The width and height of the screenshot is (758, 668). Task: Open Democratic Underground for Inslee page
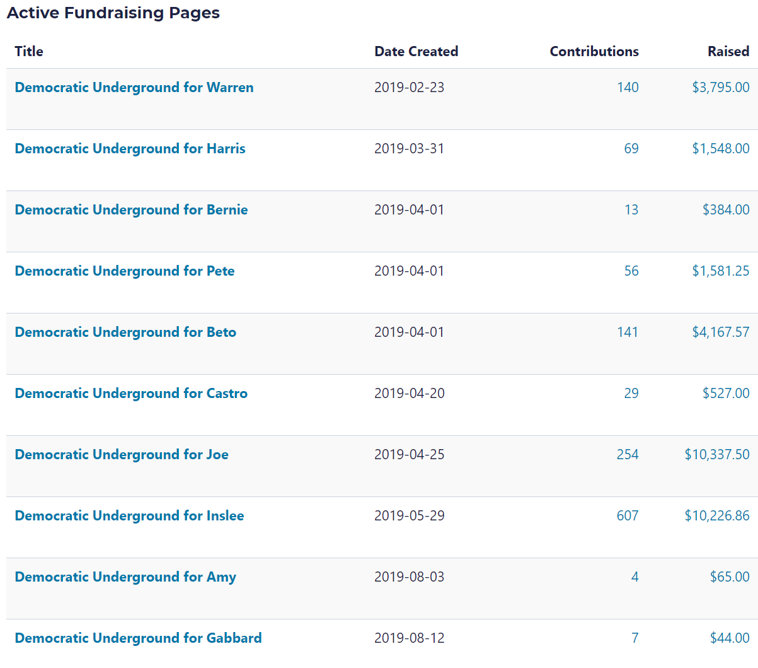129,516
